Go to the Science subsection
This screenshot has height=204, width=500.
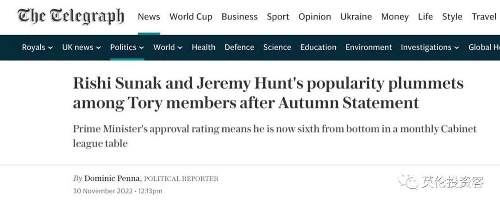tap(277, 48)
